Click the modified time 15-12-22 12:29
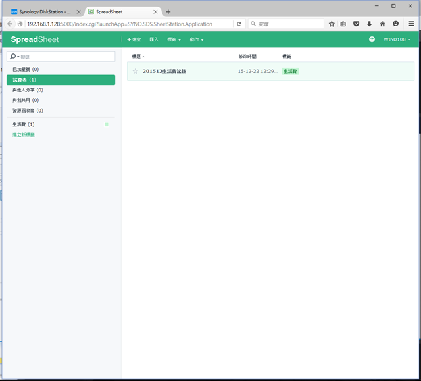The image size is (421, 381). [257, 71]
